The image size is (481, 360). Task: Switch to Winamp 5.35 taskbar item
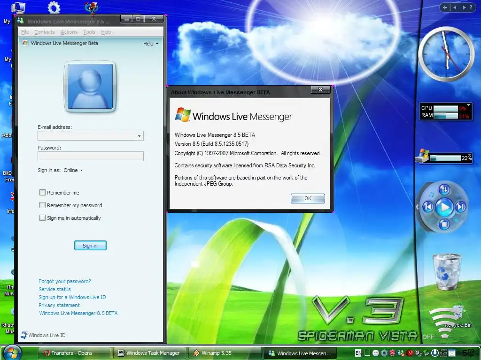pyautogui.click(x=224, y=353)
